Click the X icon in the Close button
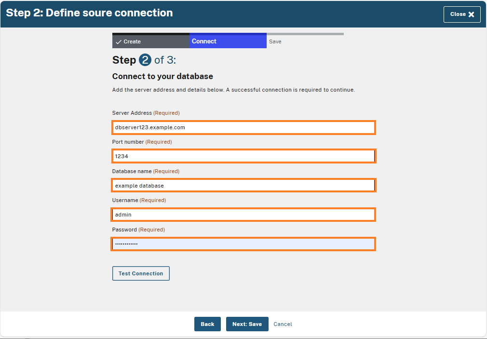The image size is (487, 339). pos(471,14)
